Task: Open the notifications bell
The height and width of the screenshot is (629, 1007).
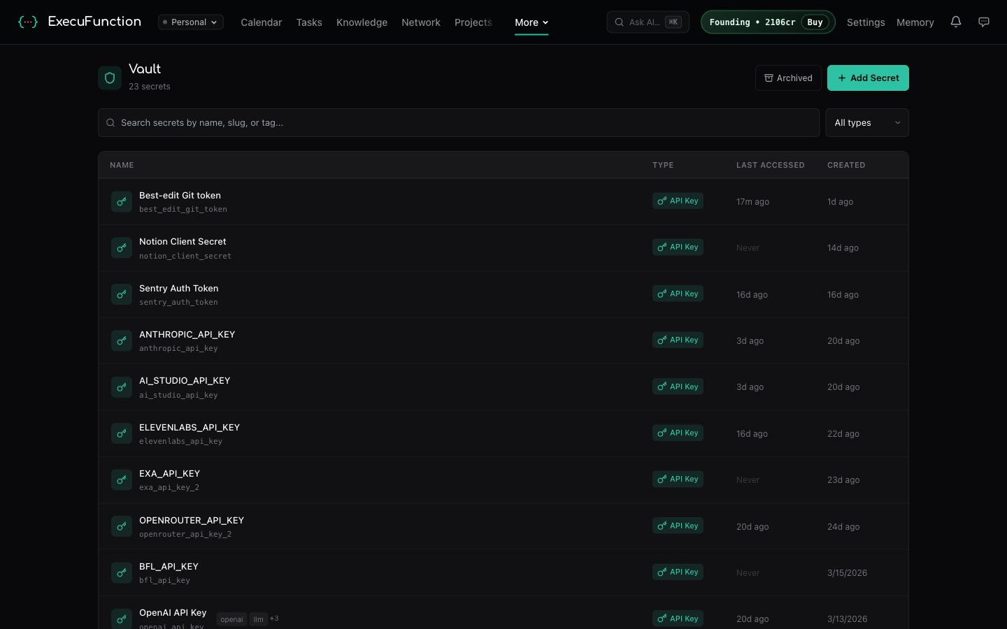Action: tap(956, 22)
